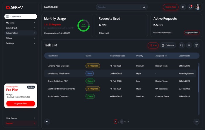Open the user profile avatar

pos(198,7)
